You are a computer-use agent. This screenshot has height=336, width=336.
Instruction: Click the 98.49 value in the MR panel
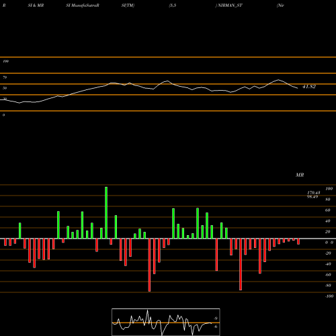tap(312, 197)
